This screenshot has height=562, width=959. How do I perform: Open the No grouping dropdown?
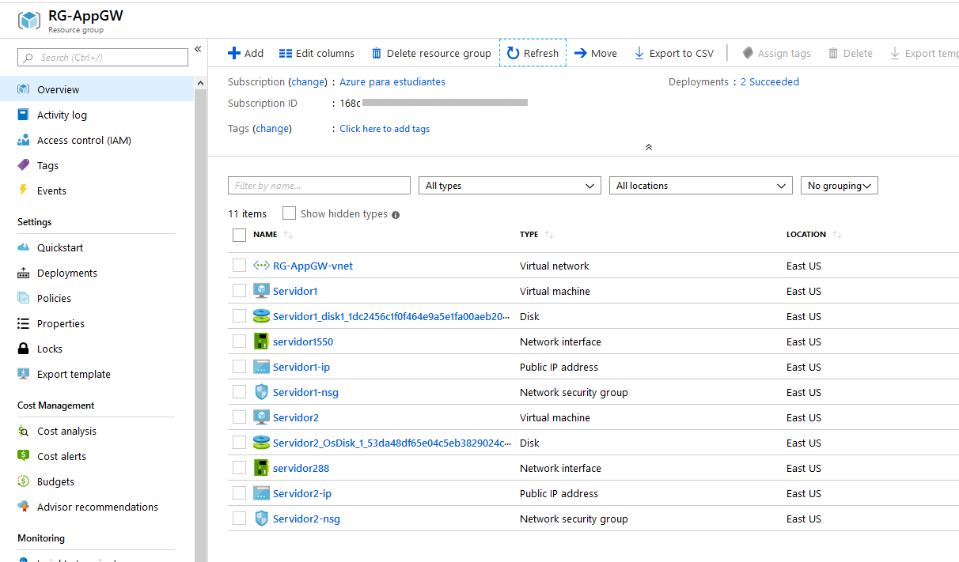click(840, 186)
